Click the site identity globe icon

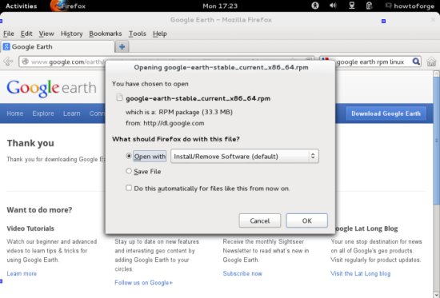click(26, 62)
